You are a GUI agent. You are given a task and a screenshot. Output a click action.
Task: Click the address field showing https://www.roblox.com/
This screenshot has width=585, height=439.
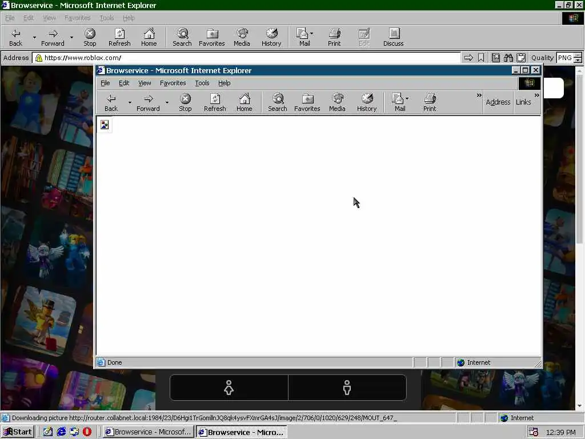pos(247,58)
